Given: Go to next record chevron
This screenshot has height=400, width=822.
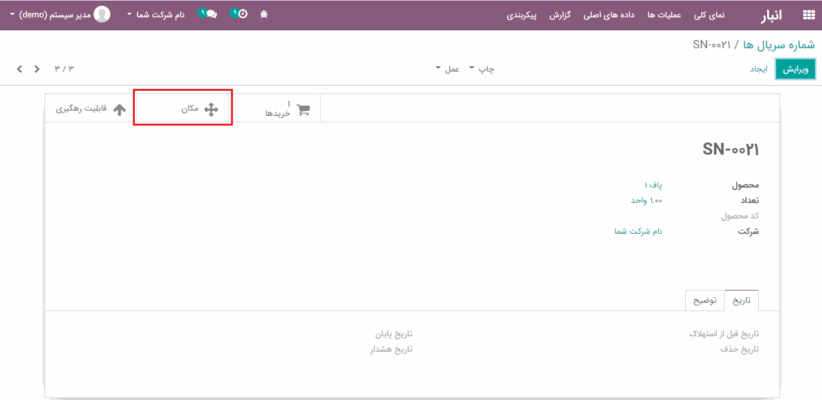Looking at the screenshot, I should click(x=19, y=68).
